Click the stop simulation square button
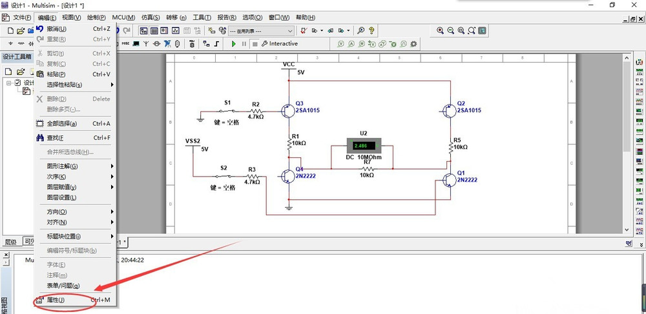This screenshot has width=646, height=314. tap(255, 44)
